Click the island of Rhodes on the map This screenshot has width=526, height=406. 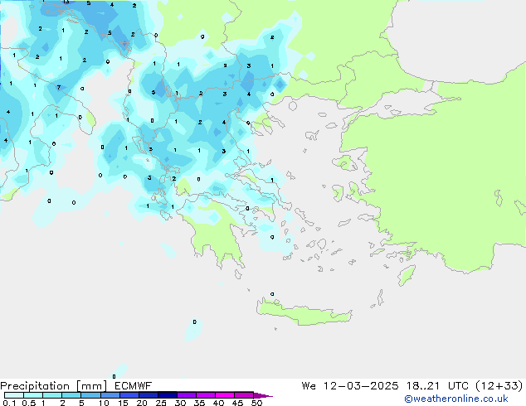407,275
